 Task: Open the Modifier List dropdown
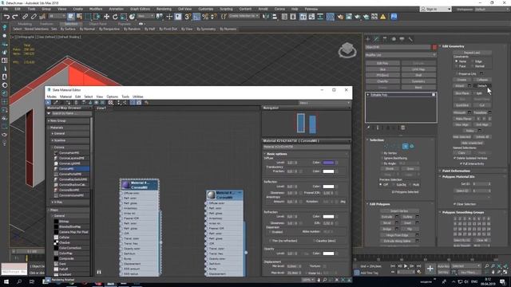pos(401,55)
